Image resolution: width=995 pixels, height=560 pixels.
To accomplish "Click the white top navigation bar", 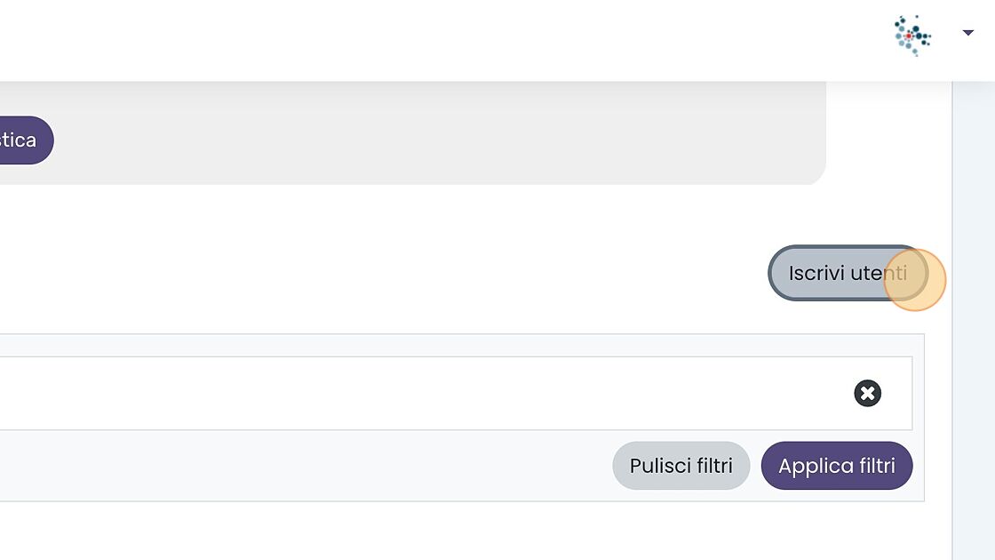I will pyautogui.click(x=444, y=40).
